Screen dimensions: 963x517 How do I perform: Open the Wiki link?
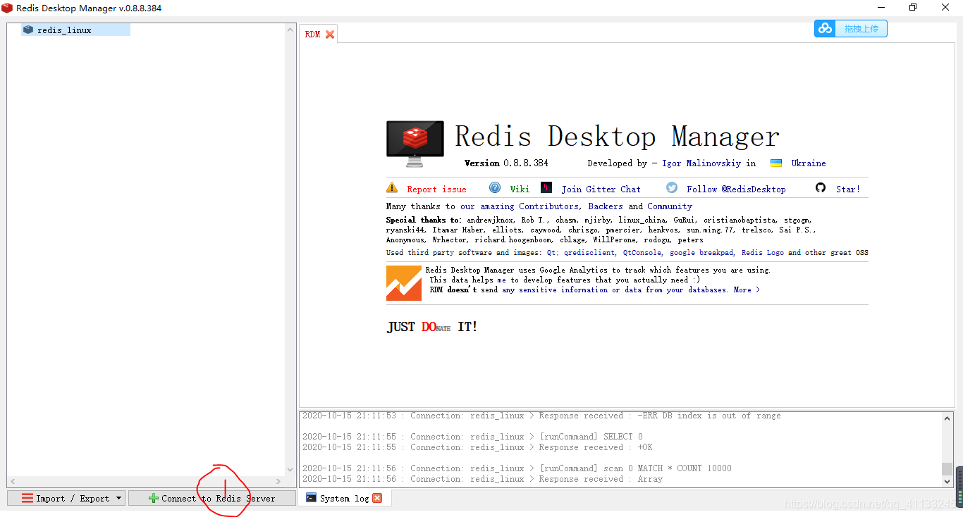tap(520, 189)
